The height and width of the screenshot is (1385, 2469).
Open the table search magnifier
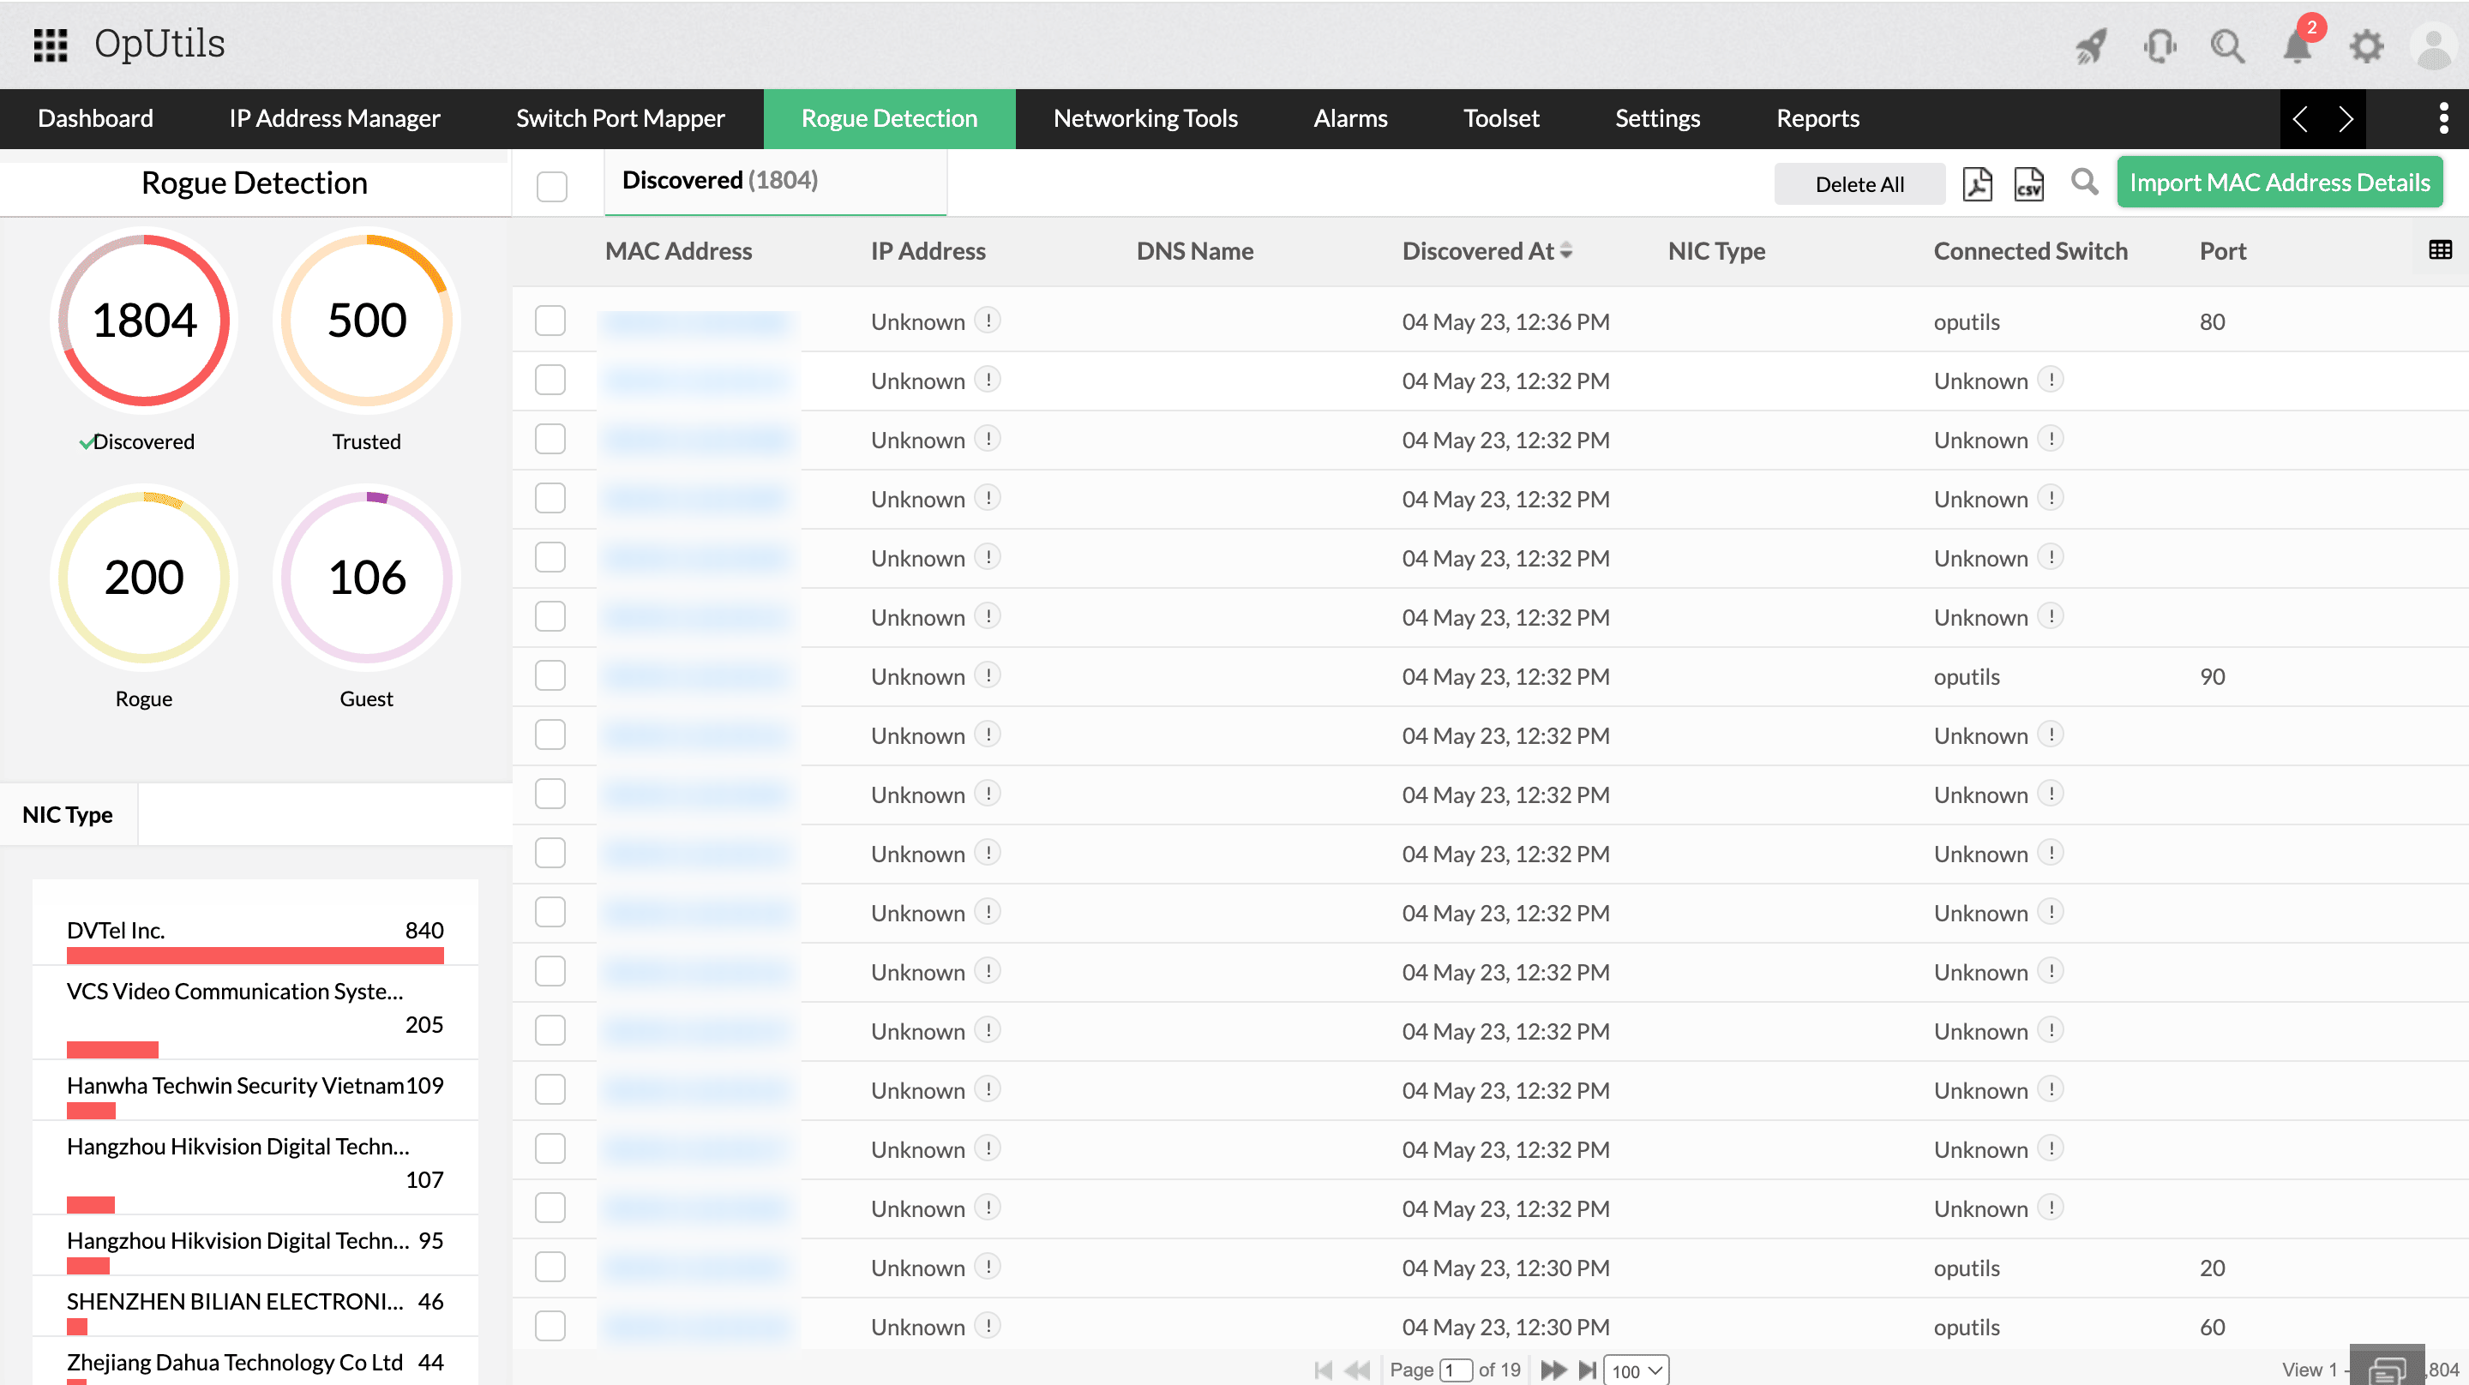tap(2086, 182)
